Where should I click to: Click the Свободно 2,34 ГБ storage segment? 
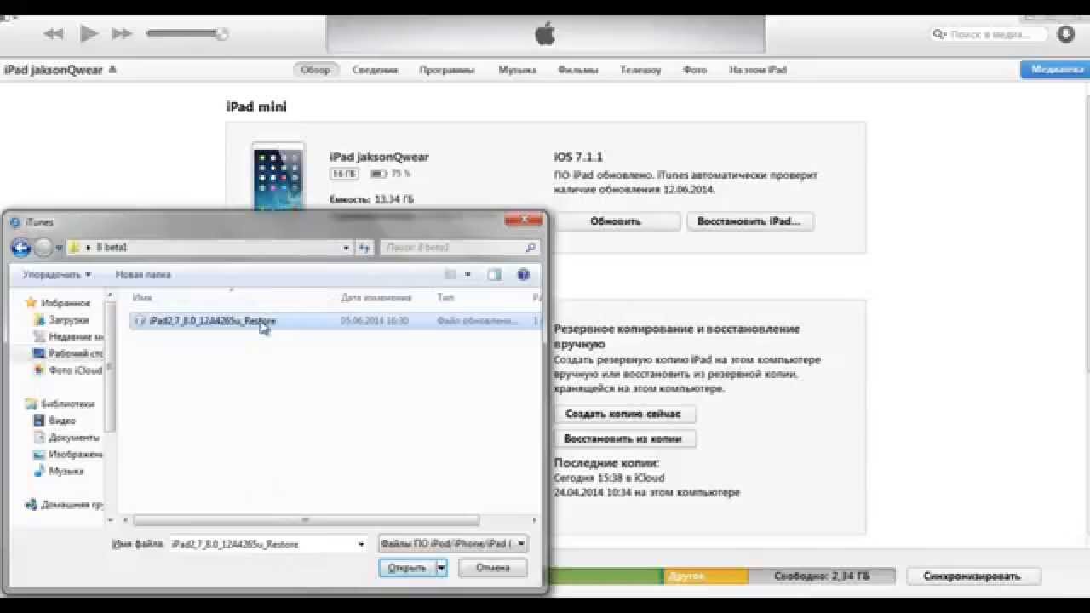pyautogui.click(x=822, y=576)
